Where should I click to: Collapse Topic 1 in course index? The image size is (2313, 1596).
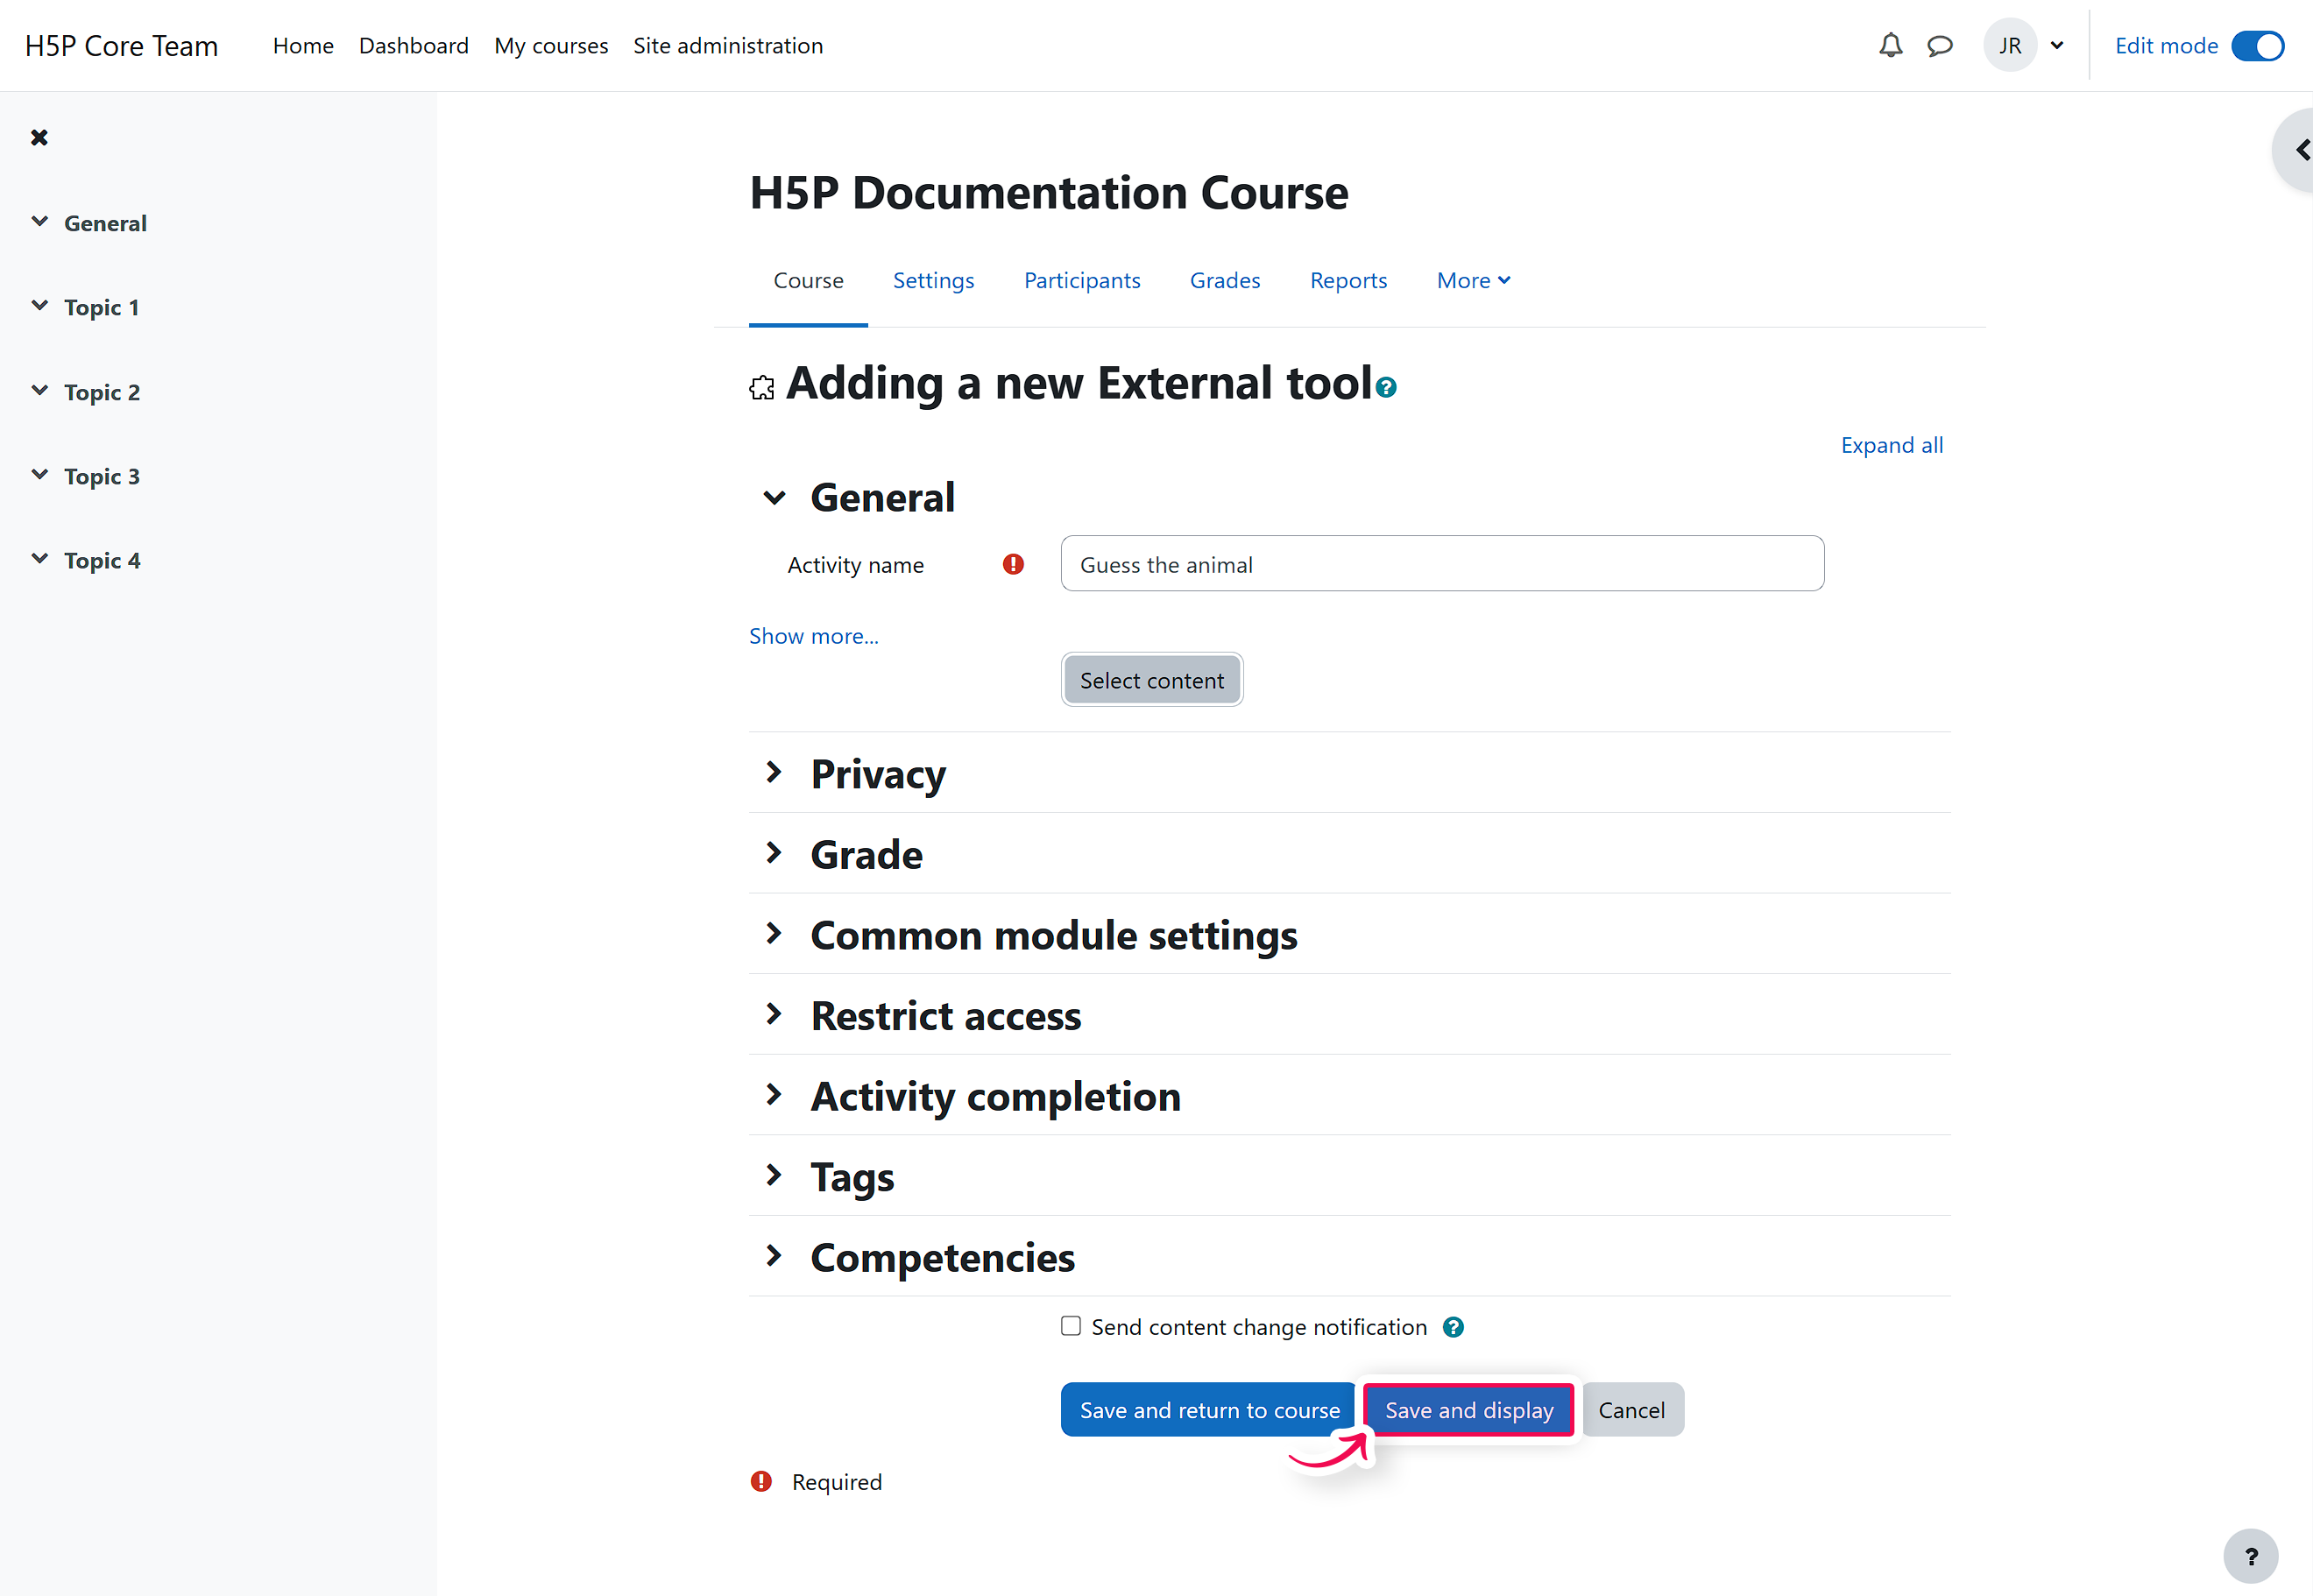tap(39, 306)
